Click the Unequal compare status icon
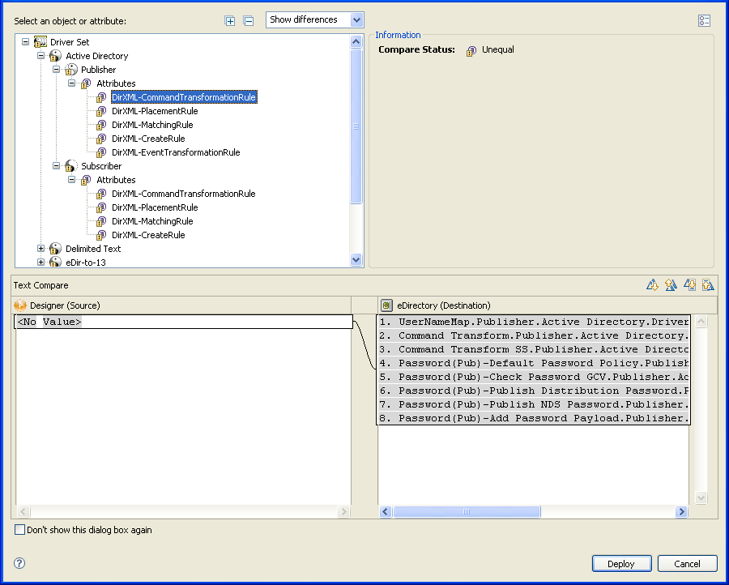The height and width of the screenshot is (585, 729). pyautogui.click(x=471, y=51)
